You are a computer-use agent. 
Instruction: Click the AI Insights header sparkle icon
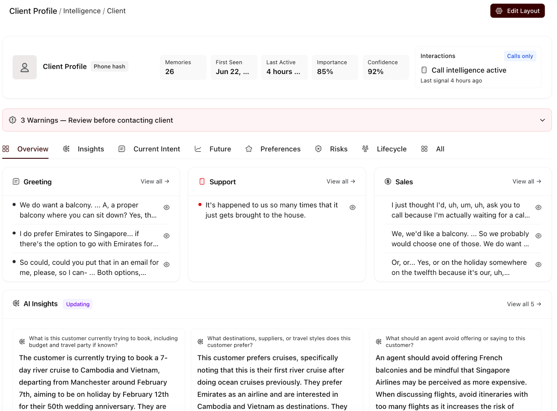pos(16,304)
